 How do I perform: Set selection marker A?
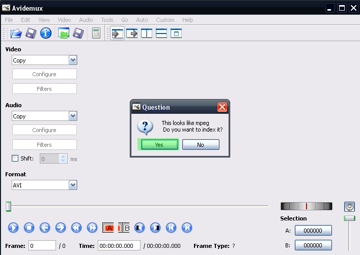click(108, 228)
